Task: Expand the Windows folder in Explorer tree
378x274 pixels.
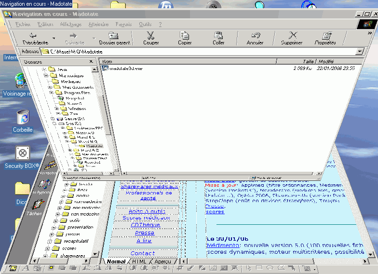Action: 57,109
